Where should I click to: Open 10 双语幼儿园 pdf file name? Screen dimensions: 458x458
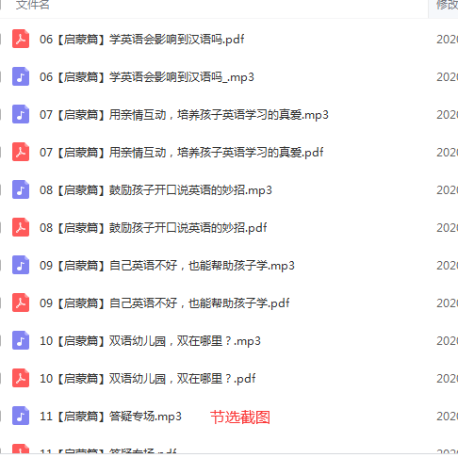coord(148,379)
